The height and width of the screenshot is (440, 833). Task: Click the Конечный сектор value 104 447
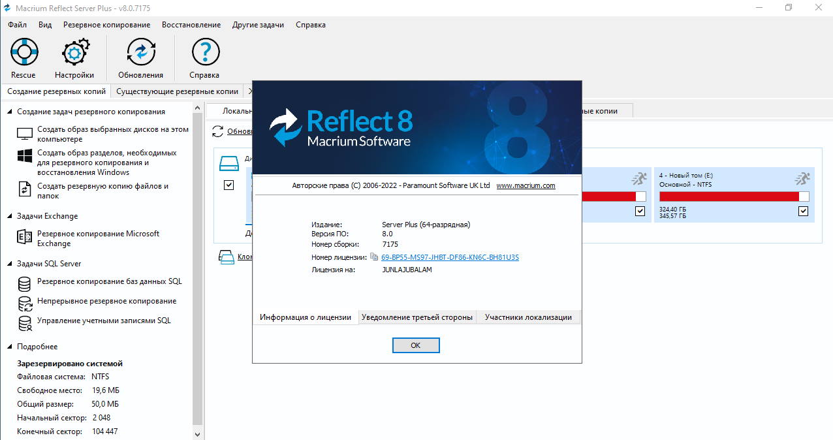point(104,432)
